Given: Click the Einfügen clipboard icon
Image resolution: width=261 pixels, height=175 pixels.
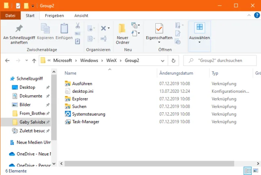Looking at the screenshot, I should (64, 32).
